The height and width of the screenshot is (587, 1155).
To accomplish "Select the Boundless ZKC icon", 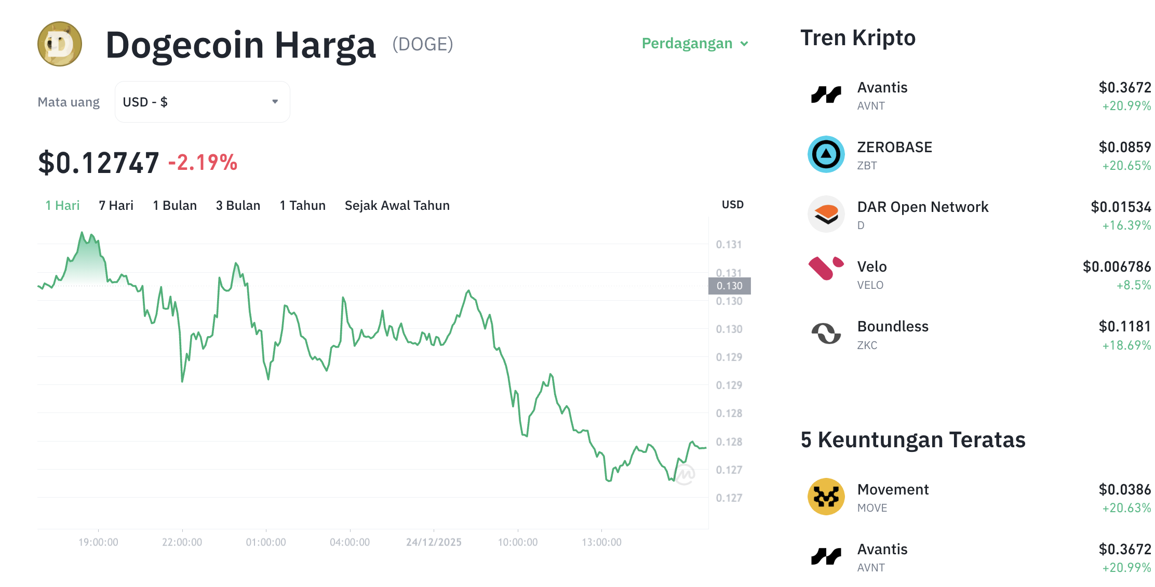I will tap(826, 333).
